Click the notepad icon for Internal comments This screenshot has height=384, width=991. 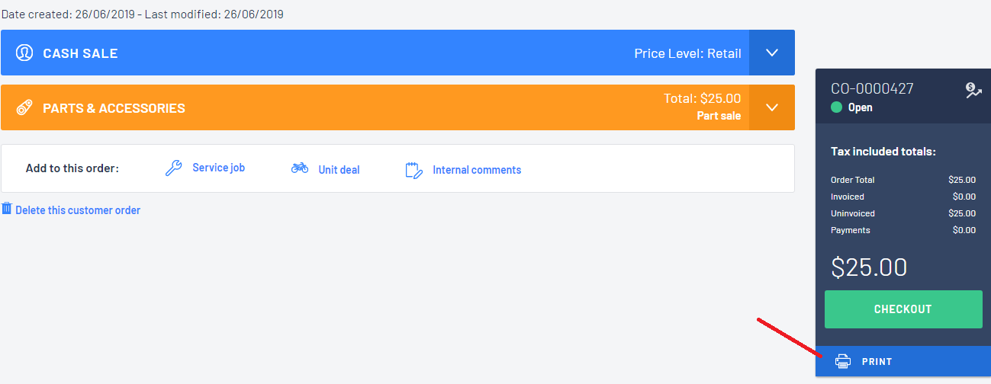pos(413,170)
